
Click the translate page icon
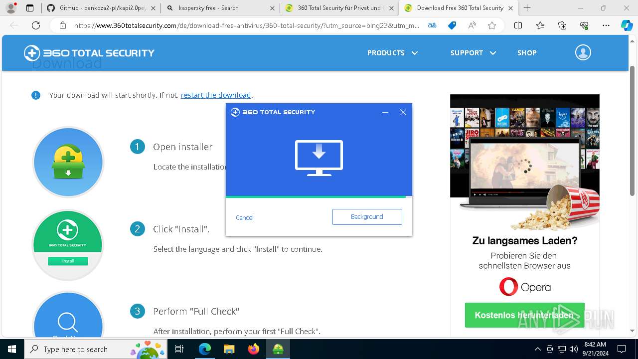(432, 25)
